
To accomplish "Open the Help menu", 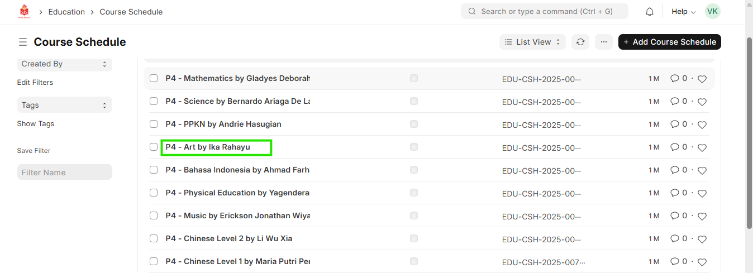I will click(x=683, y=12).
